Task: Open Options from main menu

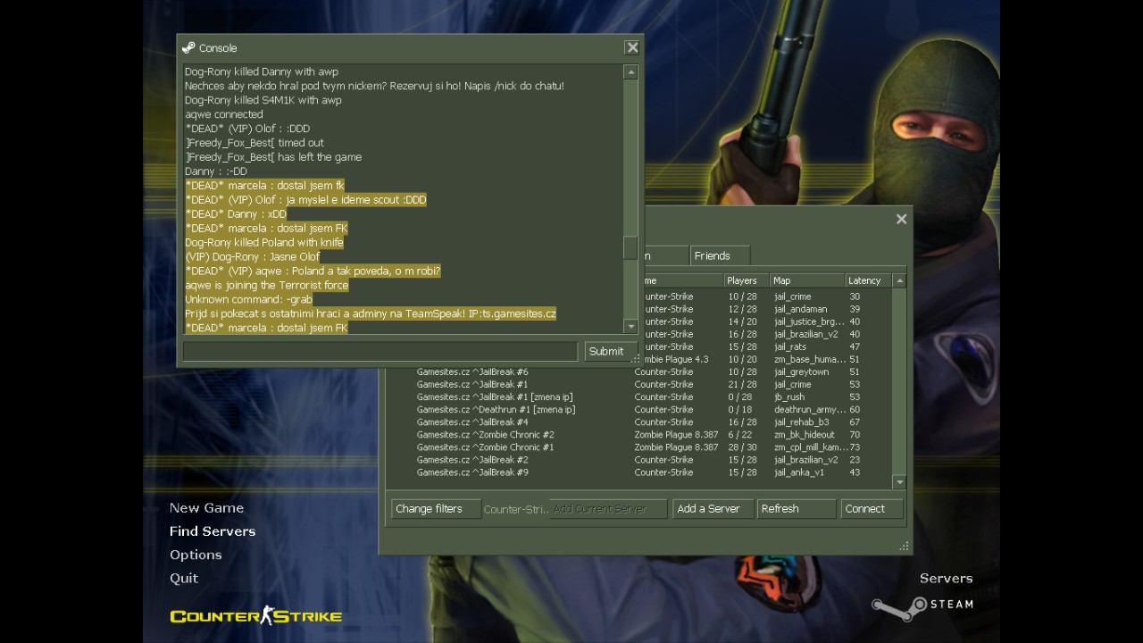Action: coord(196,555)
